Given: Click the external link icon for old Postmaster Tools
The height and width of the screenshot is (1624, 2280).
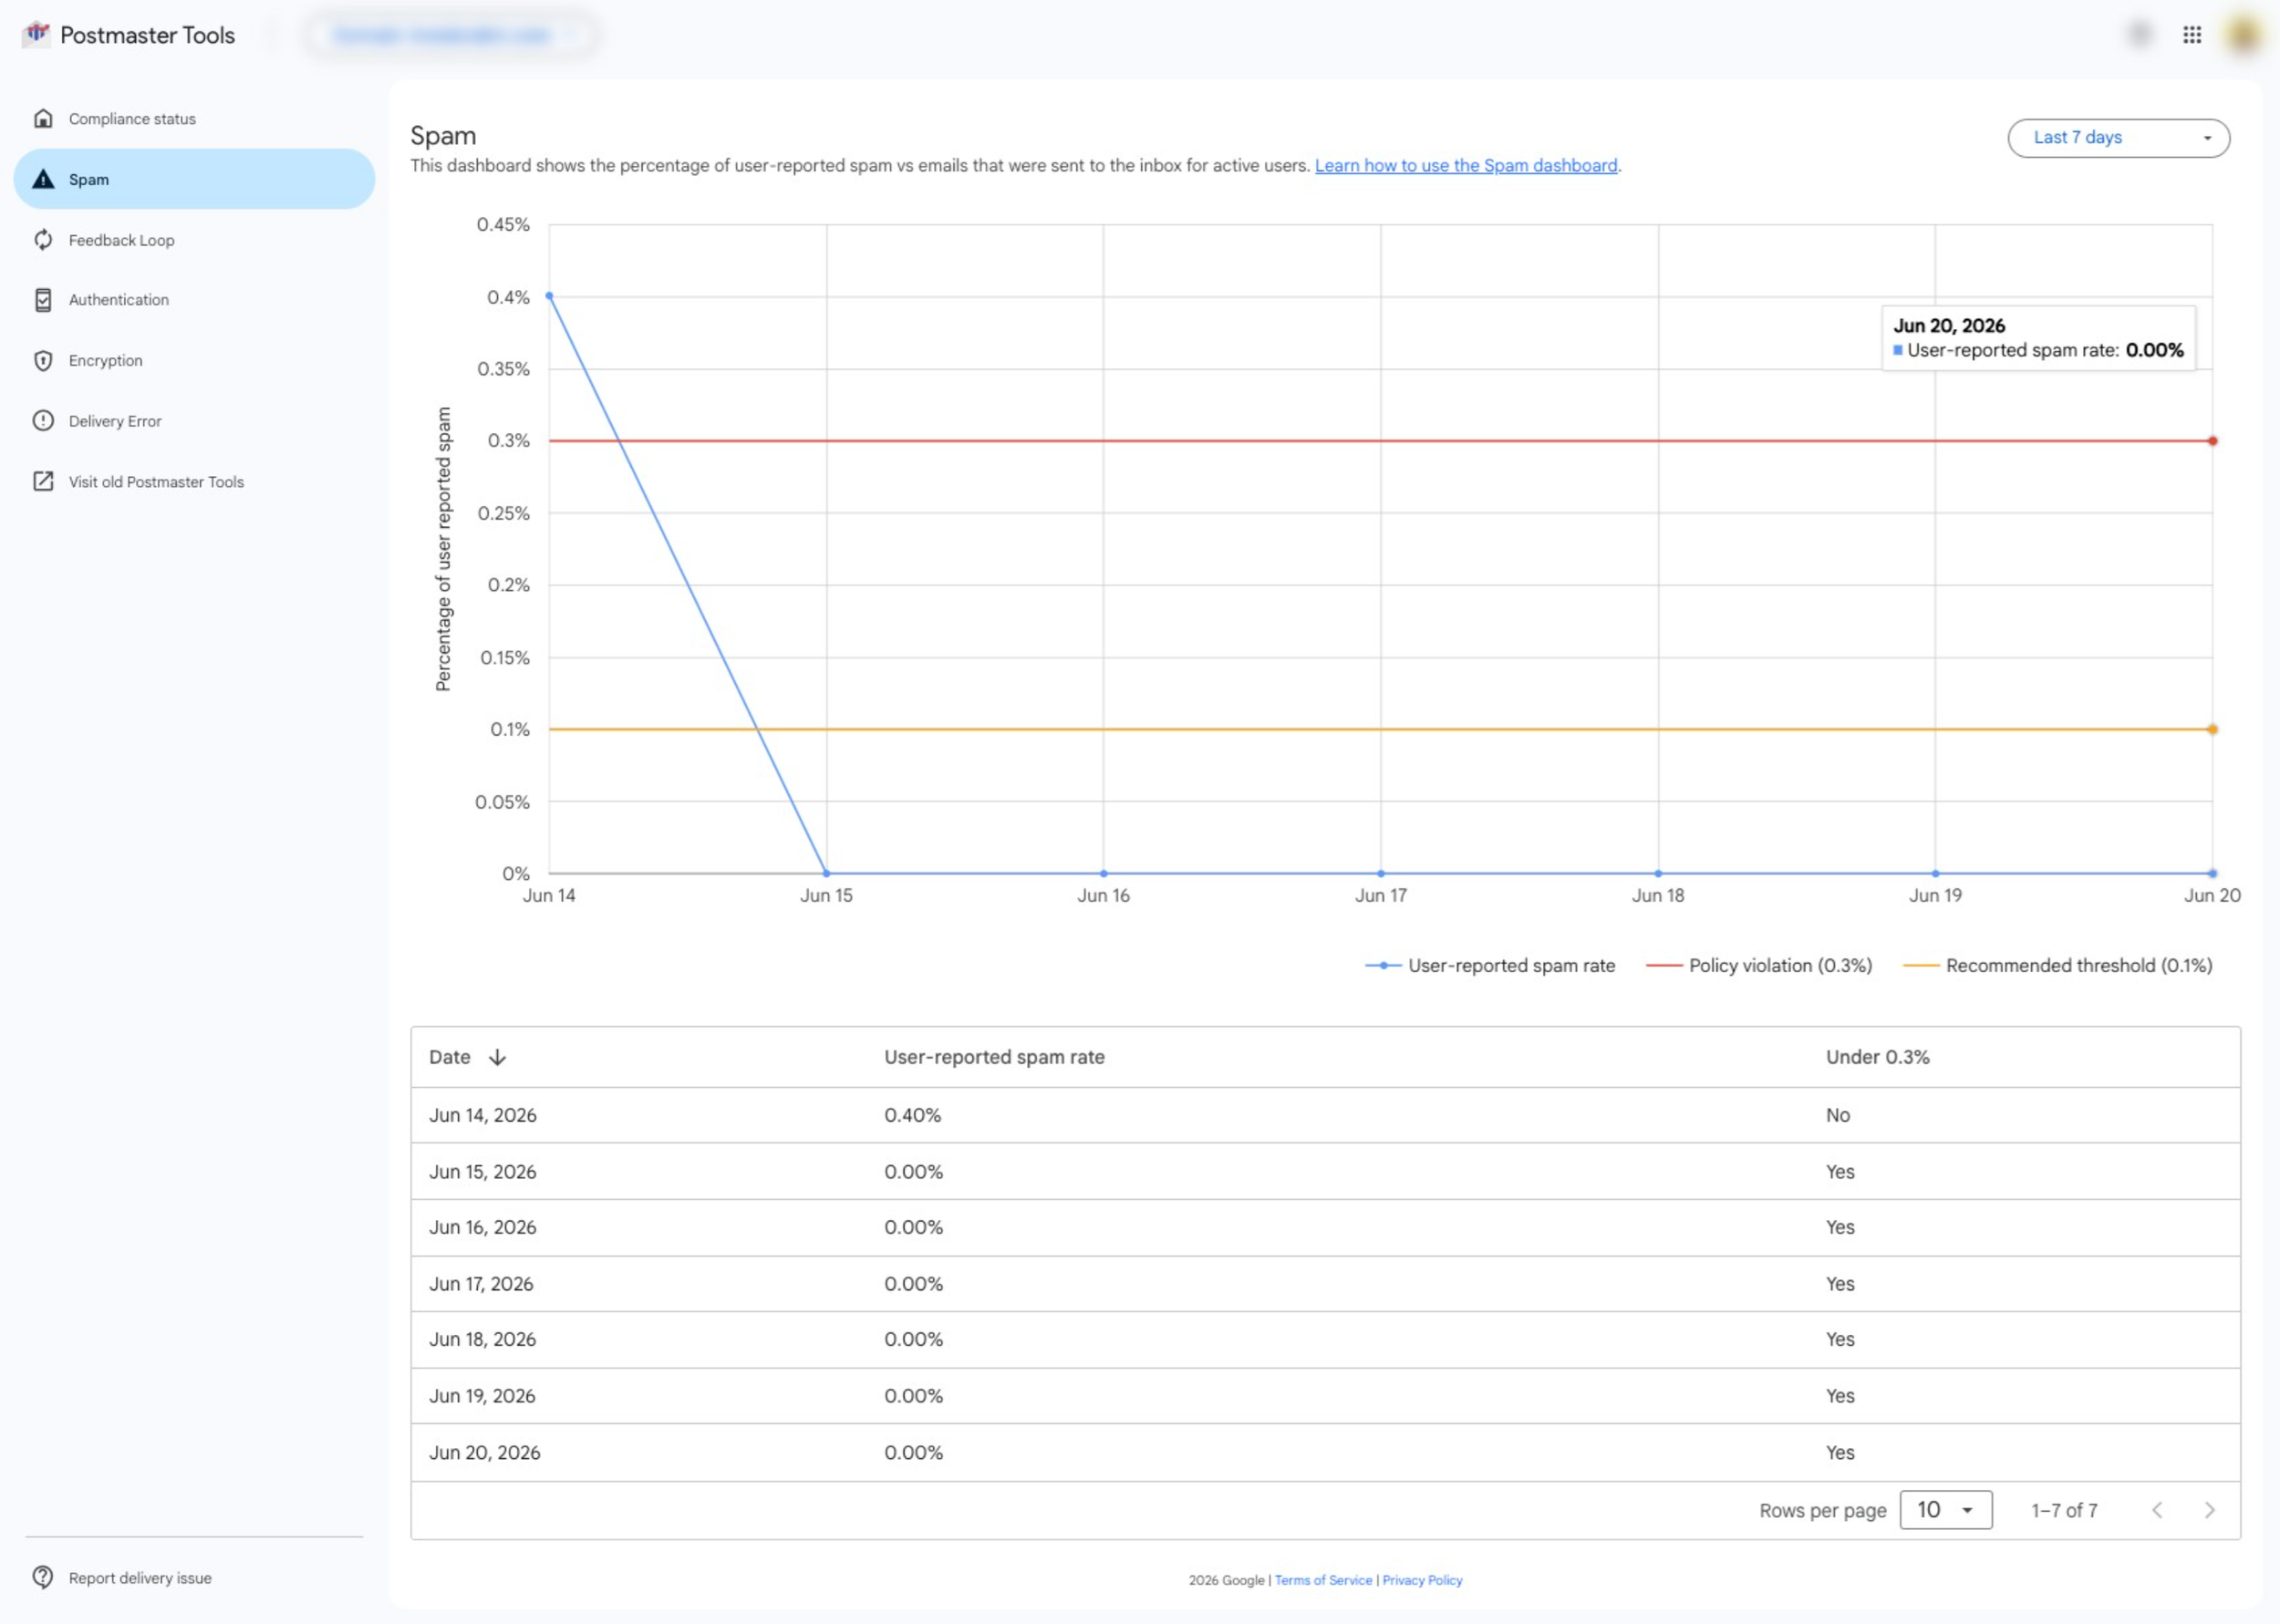Looking at the screenshot, I should (43, 481).
